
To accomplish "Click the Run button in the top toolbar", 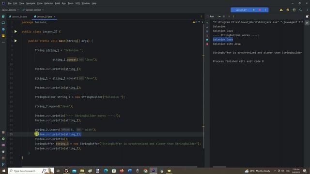I will coord(254,10).
